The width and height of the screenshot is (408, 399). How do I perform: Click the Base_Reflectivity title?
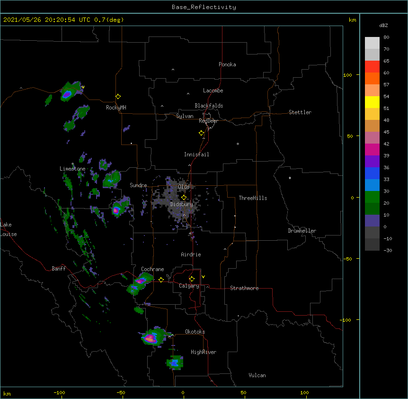point(204,7)
